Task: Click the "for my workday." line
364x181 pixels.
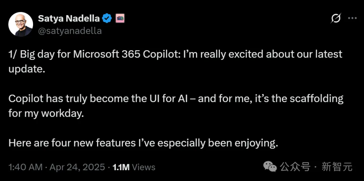Action: point(45,113)
